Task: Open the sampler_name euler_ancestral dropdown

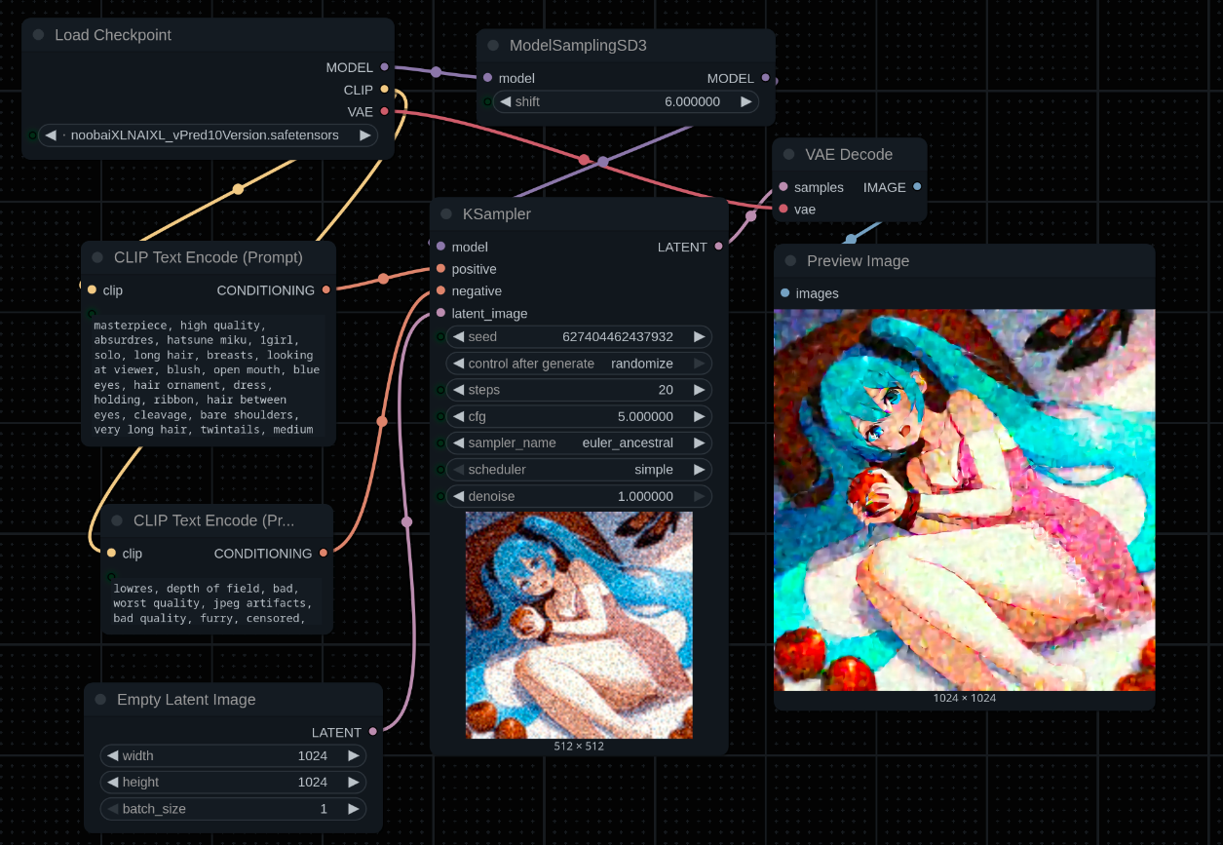Action: (x=579, y=442)
